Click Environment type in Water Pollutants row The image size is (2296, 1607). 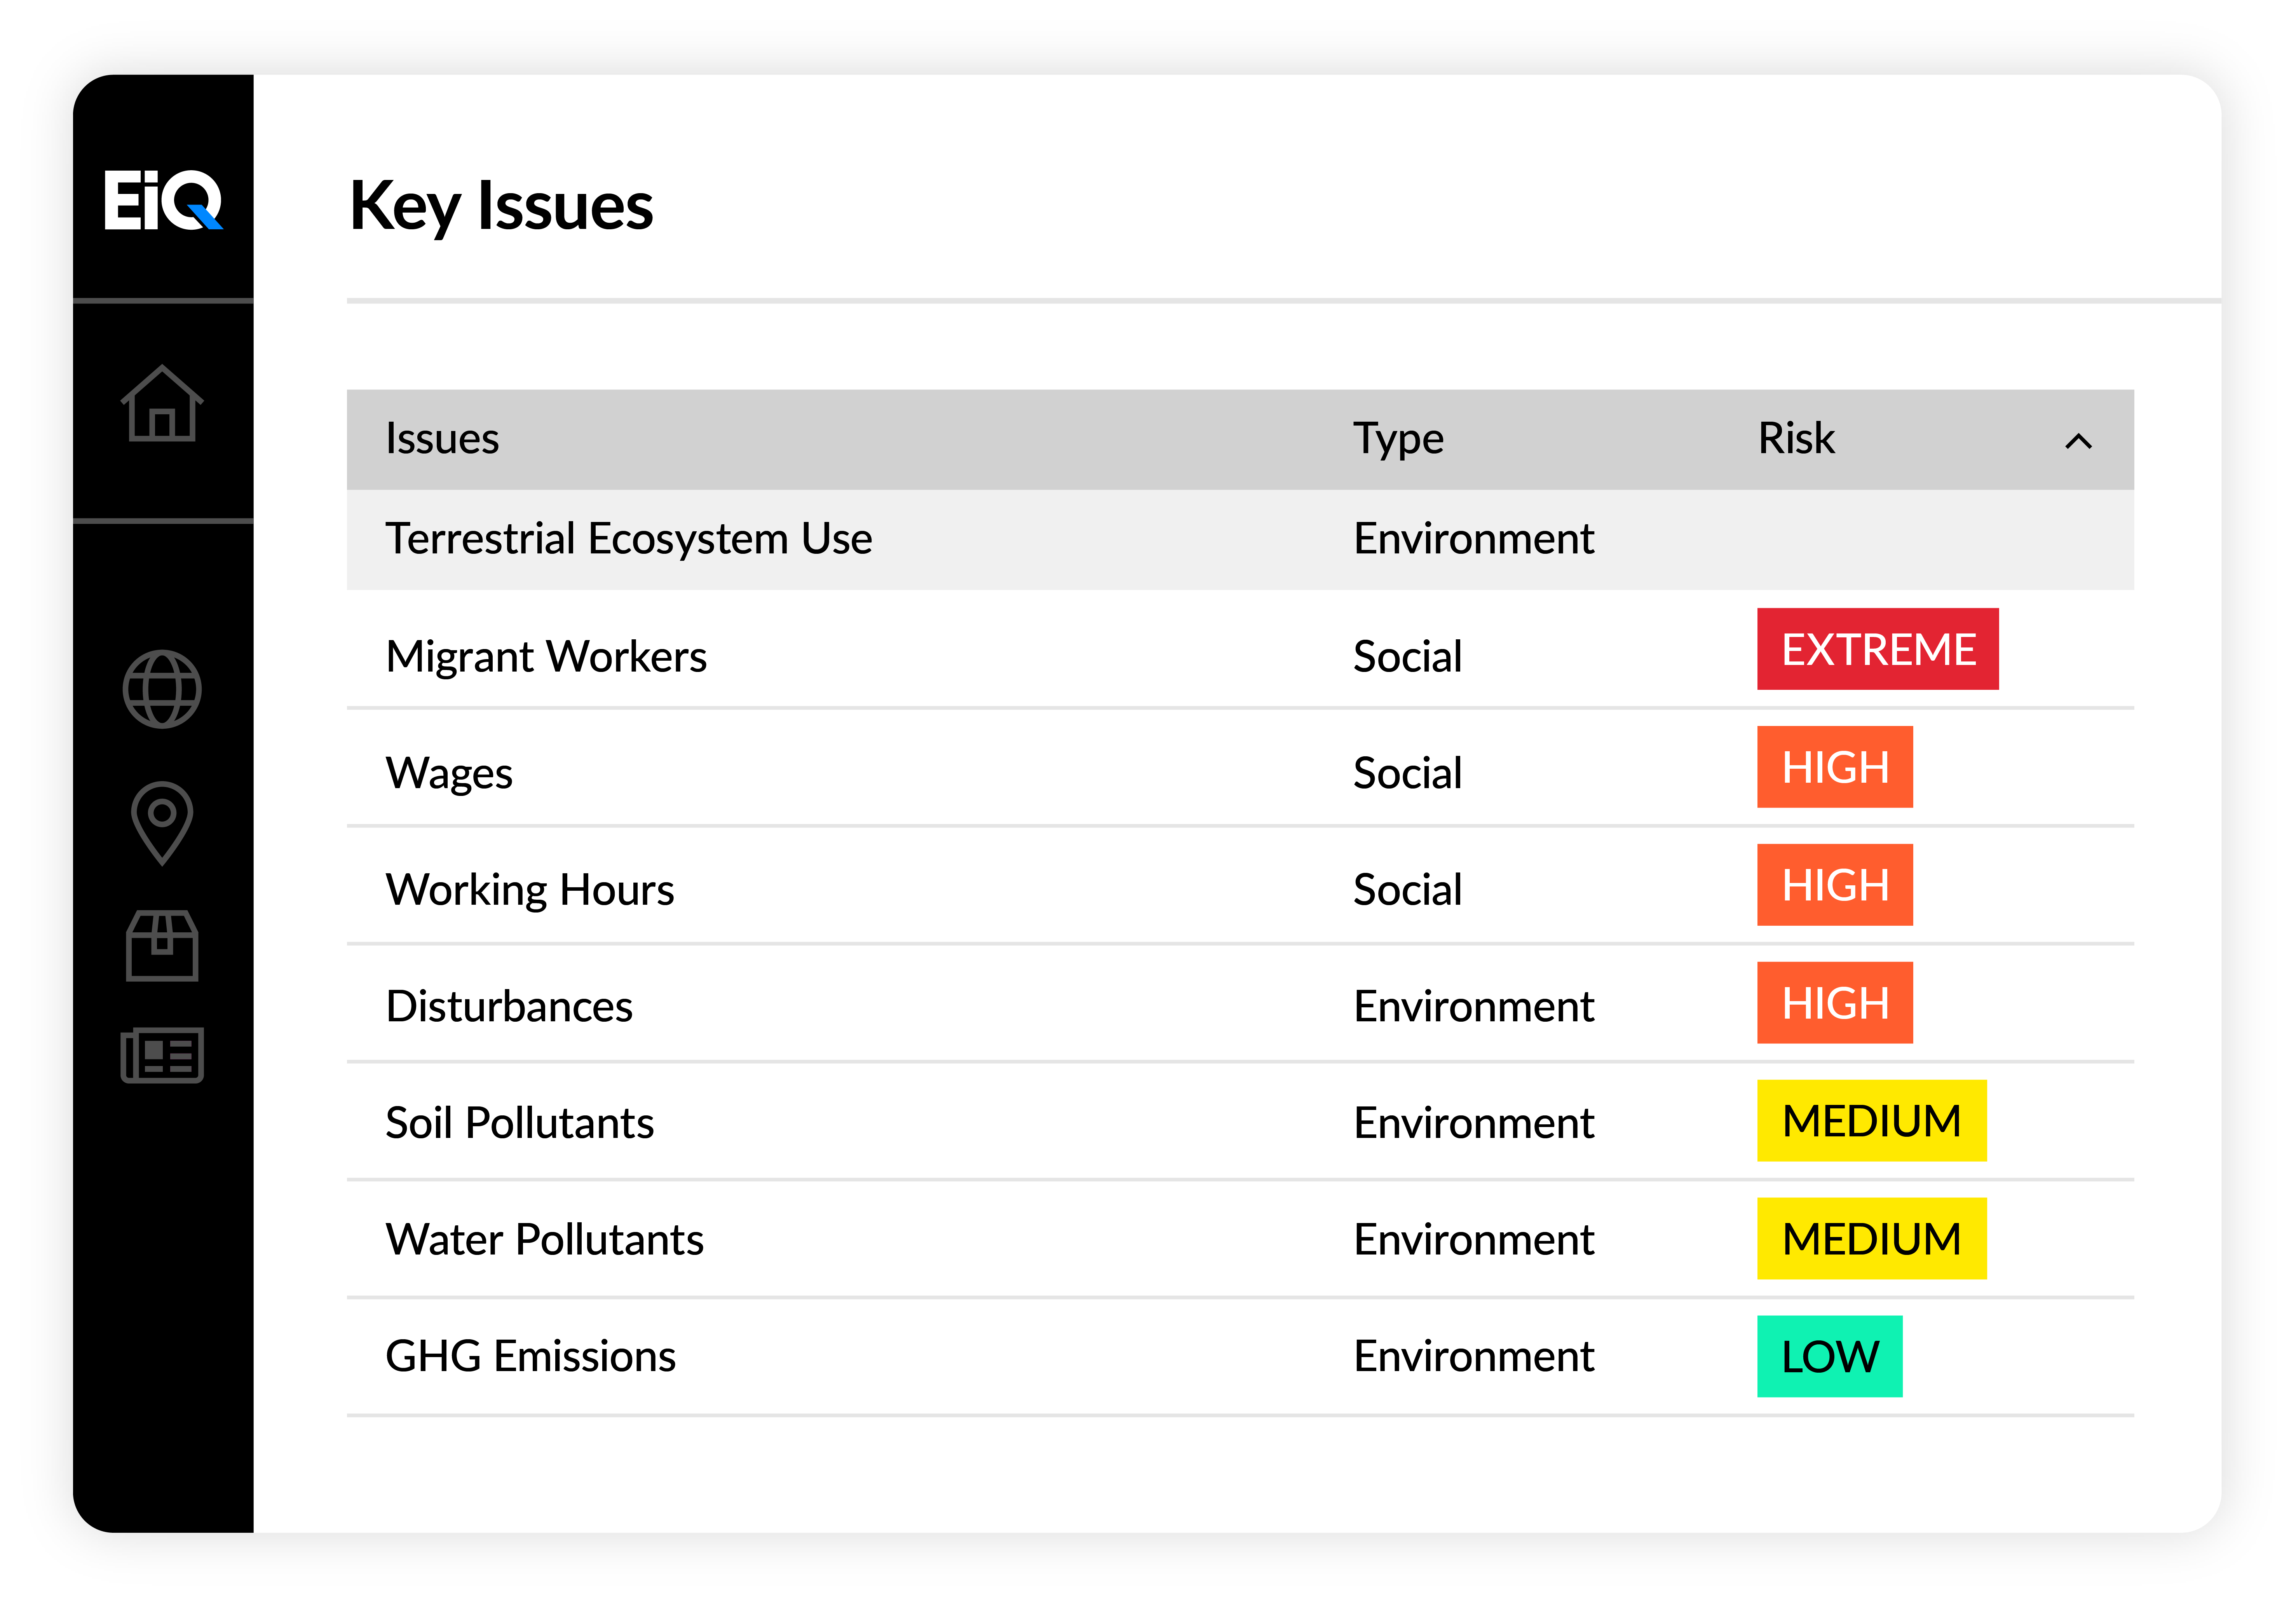point(1474,1240)
